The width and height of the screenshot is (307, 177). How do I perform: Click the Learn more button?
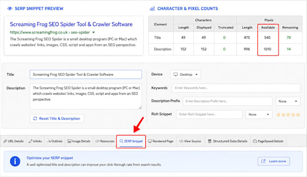tap(274, 161)
